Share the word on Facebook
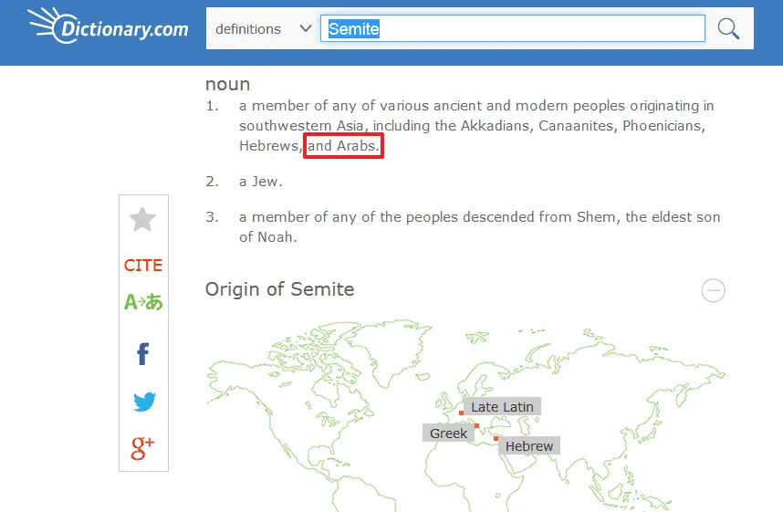Viewport: 783px width, 512px height. [143, 353]
